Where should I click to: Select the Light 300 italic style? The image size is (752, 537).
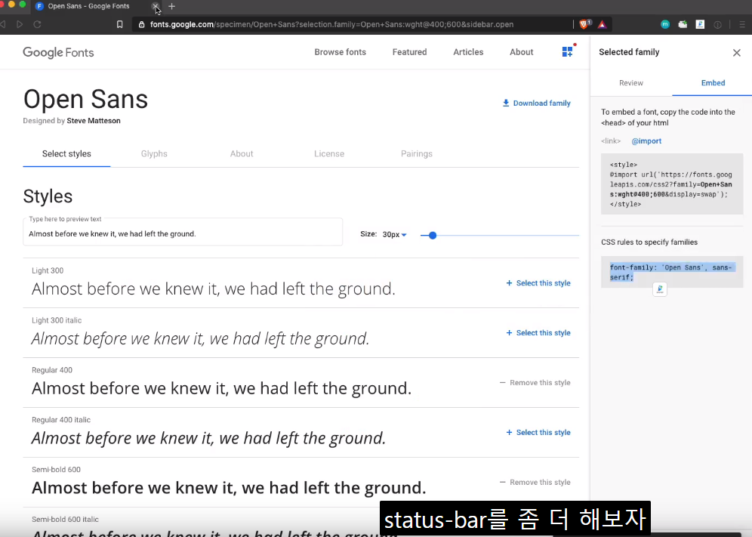538,333
